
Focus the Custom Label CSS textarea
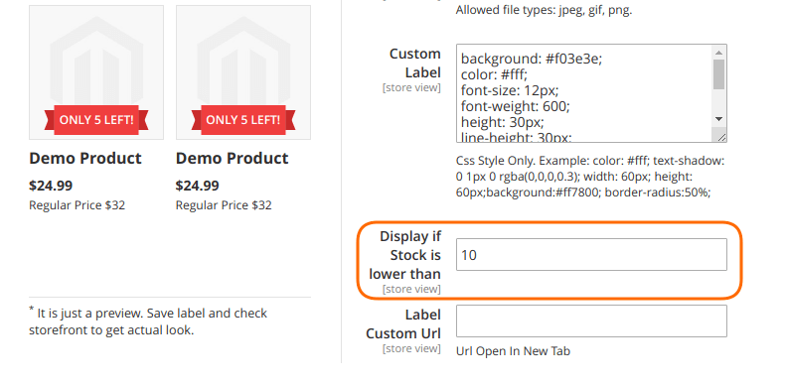(x=584, y=93)
